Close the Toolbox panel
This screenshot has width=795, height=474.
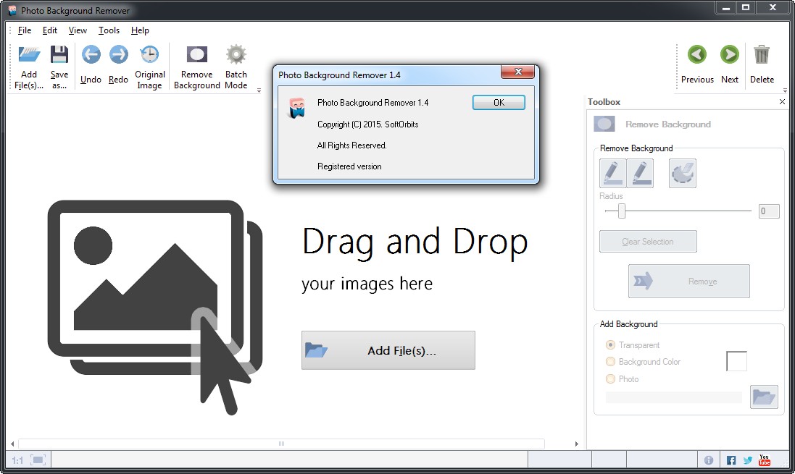click(783, 102)
